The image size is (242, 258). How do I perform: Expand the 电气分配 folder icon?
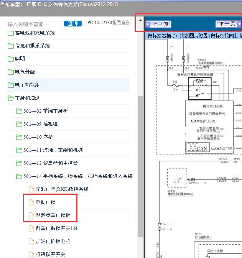(10, 72)
